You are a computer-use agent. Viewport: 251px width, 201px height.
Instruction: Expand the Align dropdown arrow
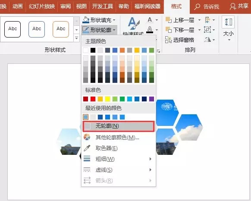click(214, 20)
